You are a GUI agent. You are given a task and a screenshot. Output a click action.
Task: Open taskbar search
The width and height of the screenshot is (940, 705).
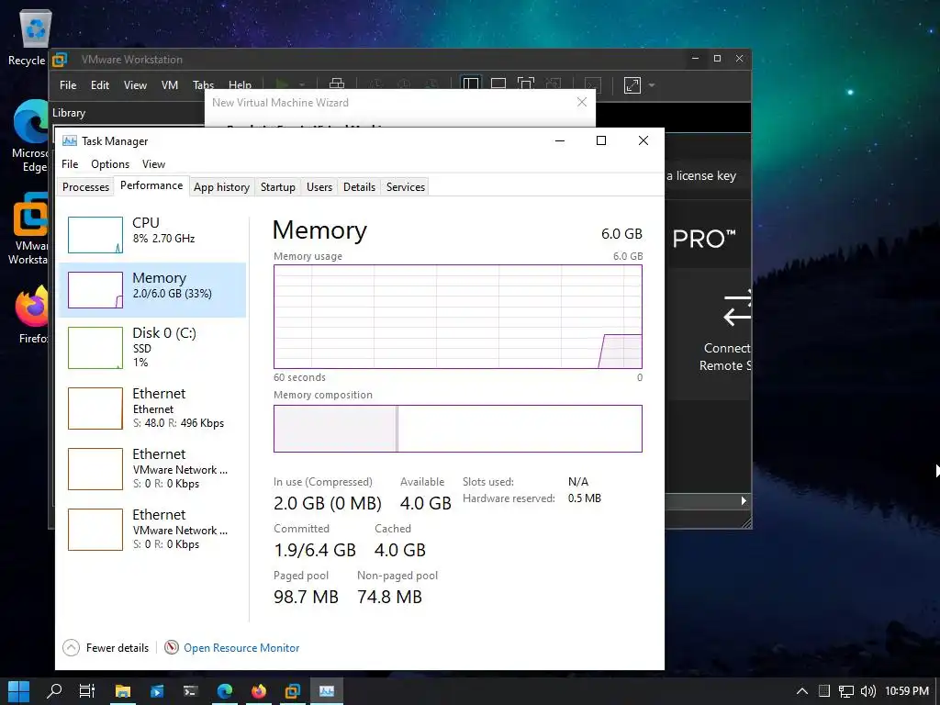coord(54,691)
